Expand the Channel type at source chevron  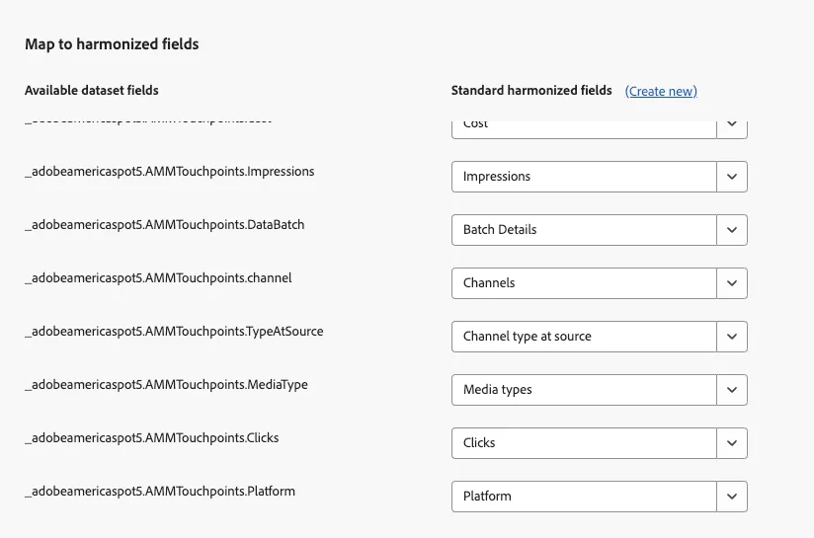732,337
